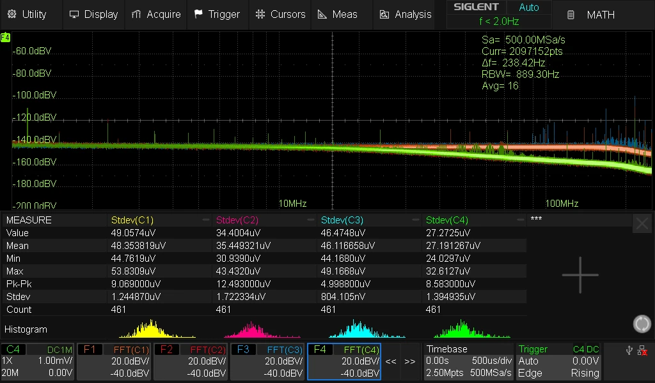Show previous math traces with << arrow
Image resolution: width=655 pixels, height=383 pixels.
tap(391, 361)
